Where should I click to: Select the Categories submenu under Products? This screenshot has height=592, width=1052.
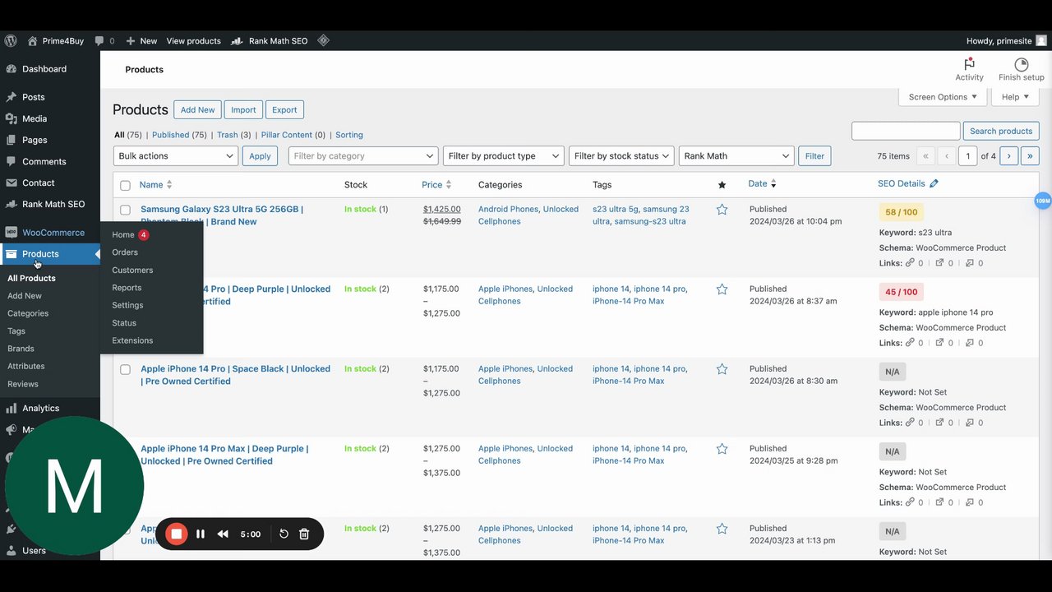[28, 313]
